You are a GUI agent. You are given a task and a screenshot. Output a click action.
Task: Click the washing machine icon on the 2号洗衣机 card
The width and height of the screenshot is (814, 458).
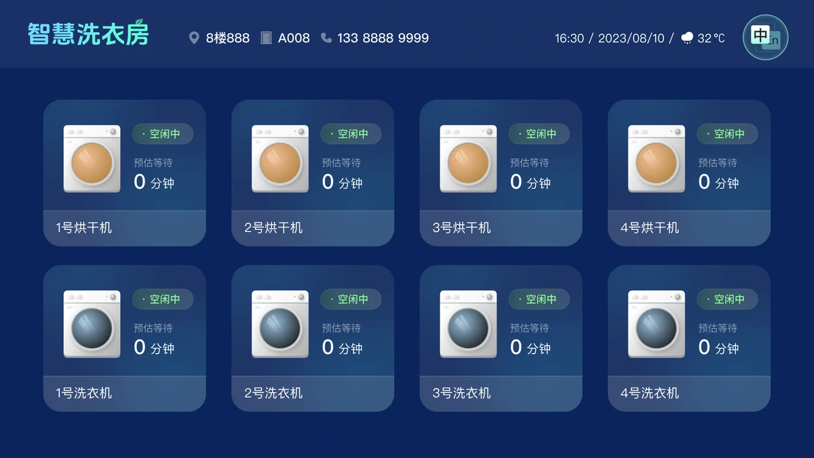coord(280,324)
